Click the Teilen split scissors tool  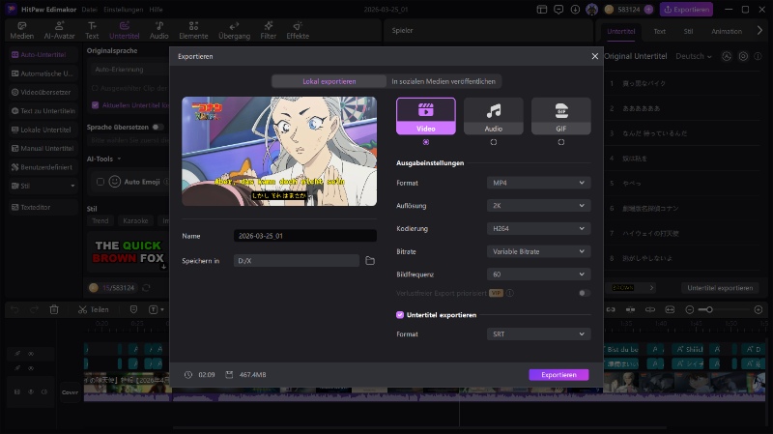click(93, 309)
